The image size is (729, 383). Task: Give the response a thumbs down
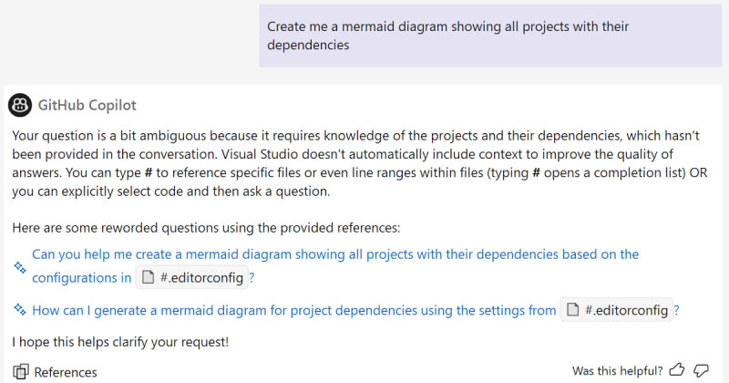[x=701, y=370]
